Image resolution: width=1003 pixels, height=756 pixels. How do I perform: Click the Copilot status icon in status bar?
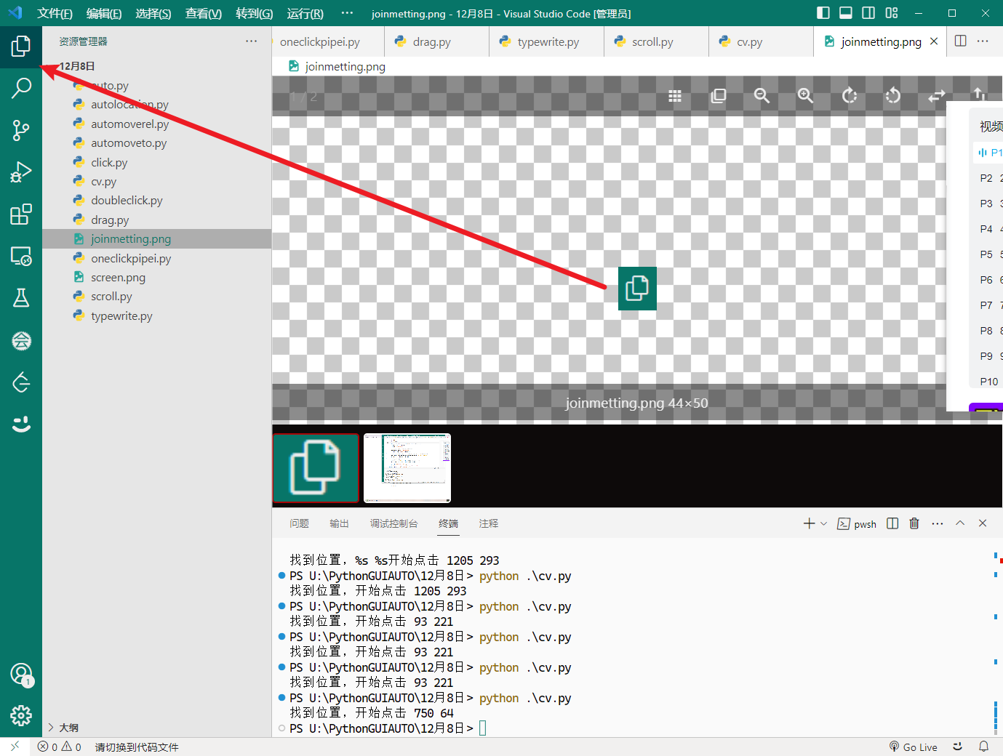point(958,747)
